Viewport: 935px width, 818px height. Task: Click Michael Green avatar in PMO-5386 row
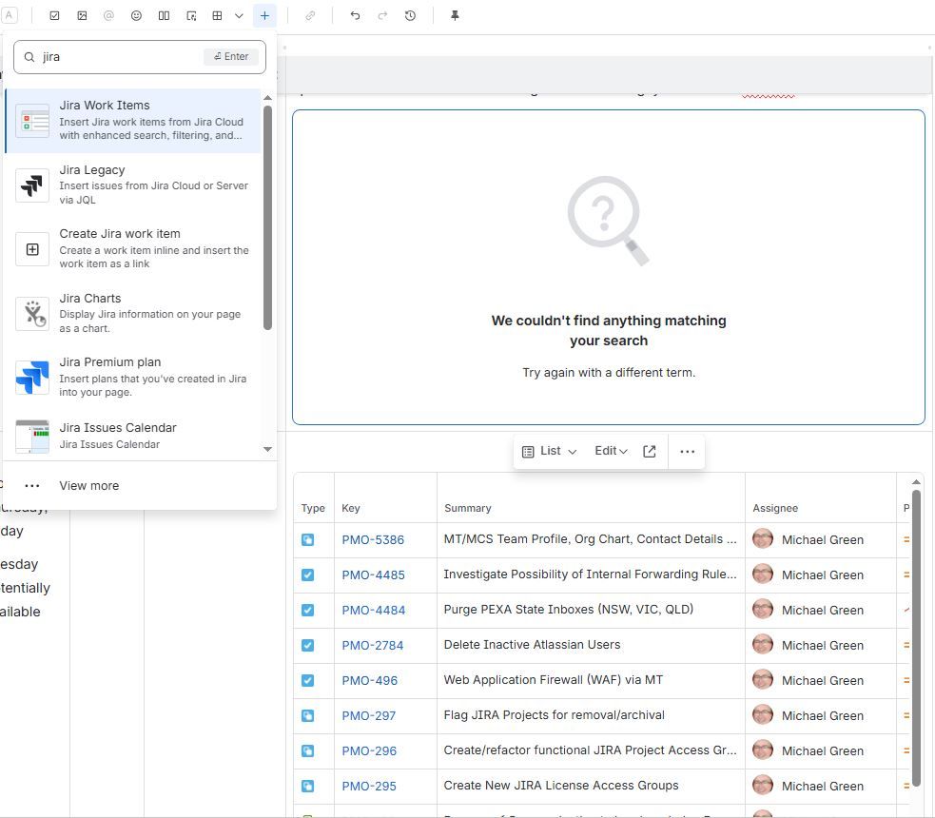coord(763,538)
